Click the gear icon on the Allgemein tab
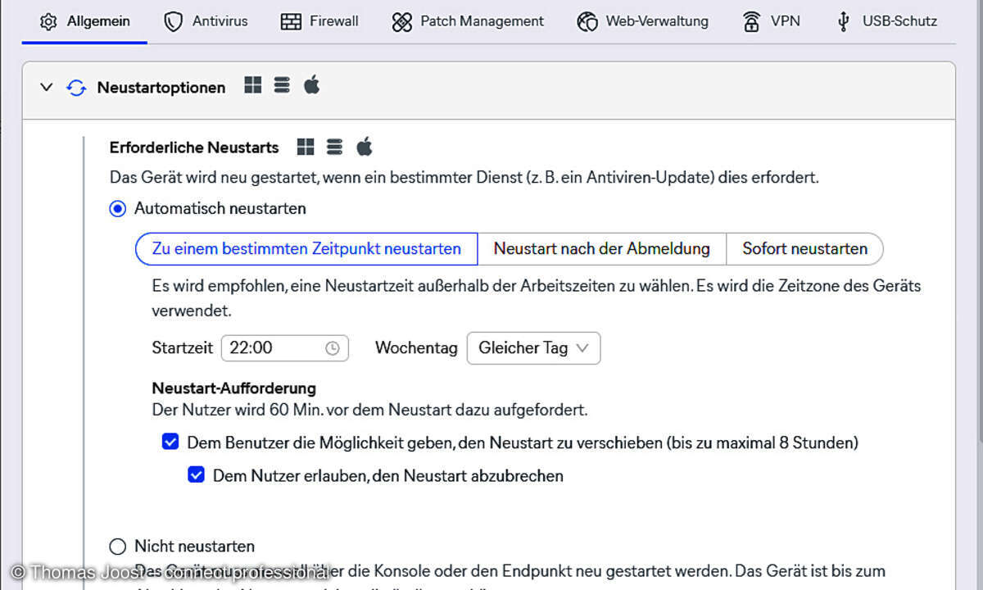 pos(50,21)
